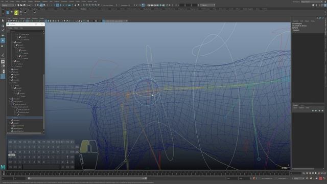Click Play Backward in playback controls
Viewport: 327px width, 184px height.
[313, 173]
